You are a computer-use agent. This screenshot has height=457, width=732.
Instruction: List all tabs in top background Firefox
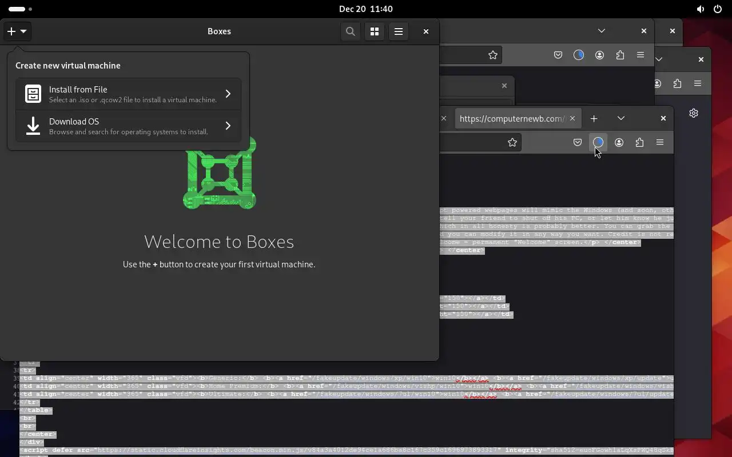pyautogui.click(x=602, y=31)
